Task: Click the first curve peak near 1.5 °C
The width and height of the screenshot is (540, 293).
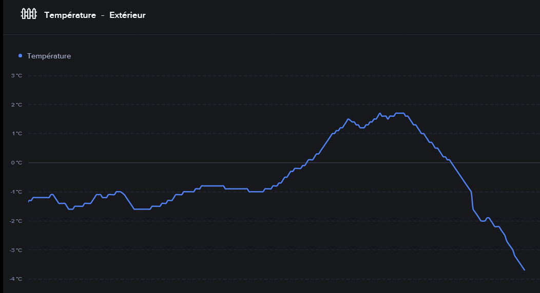Action: coord(348,119)
